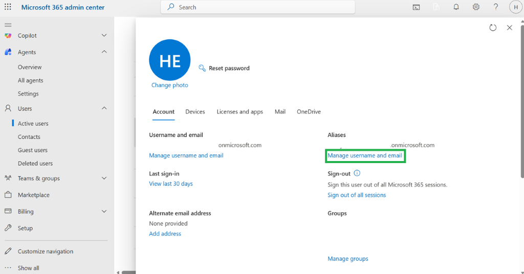This screenshot has height=274, width=524.
Task: Open the app launcher waffle icon
Action: coord(8,7)
